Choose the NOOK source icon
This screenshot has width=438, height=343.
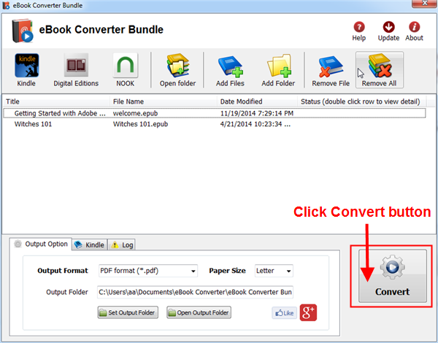(x=125, y=70)
